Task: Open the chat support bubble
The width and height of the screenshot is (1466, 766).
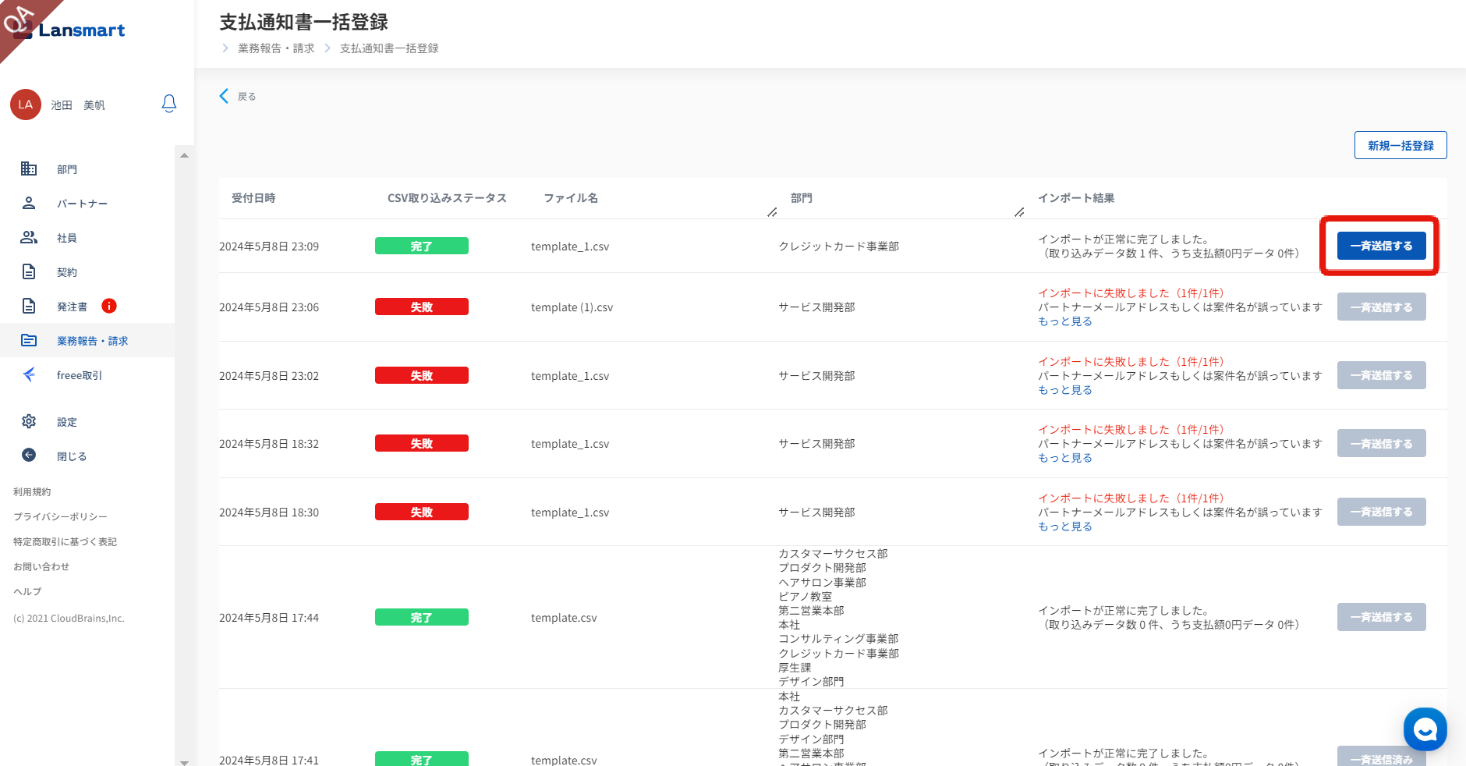Action: (1425, 729)
